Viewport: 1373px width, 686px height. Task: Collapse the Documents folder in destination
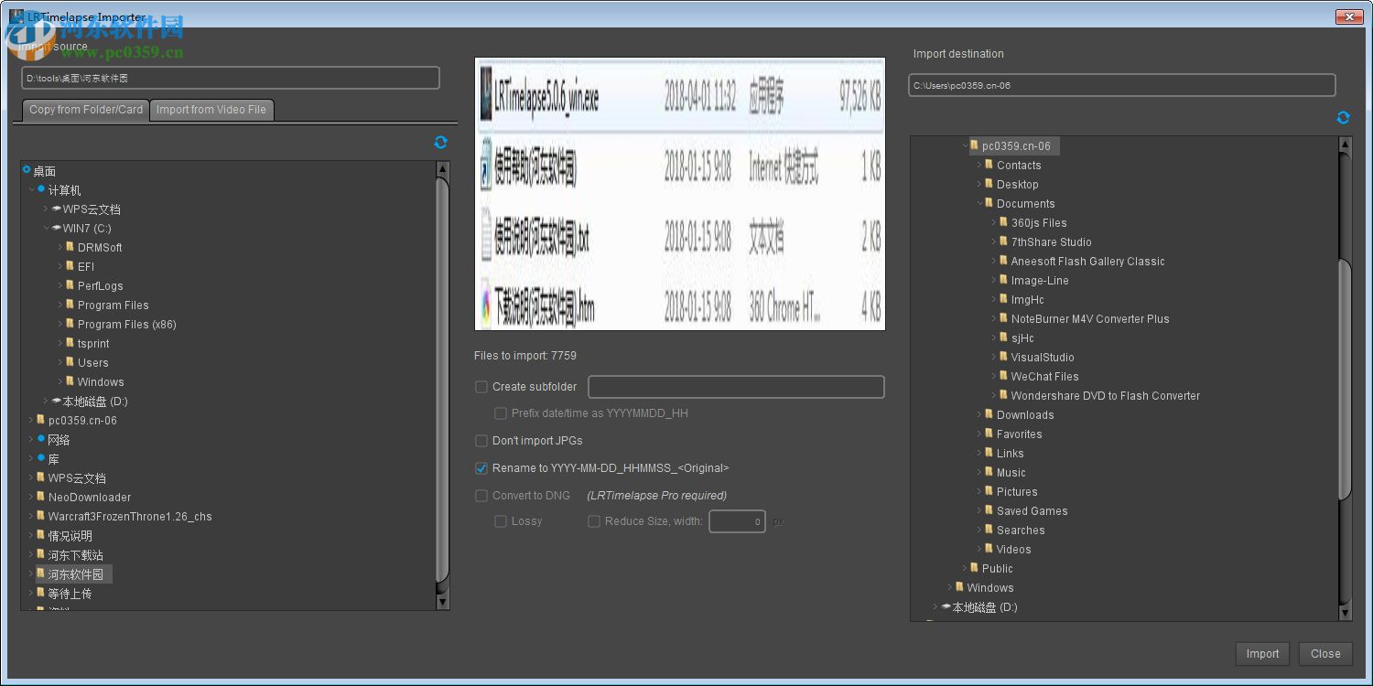[x=979, y=203]
